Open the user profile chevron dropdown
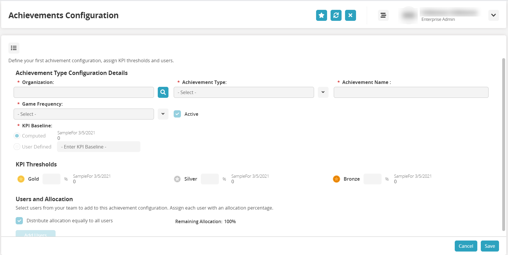Screen dimensions: 508x255 click(x=494, y=15)
